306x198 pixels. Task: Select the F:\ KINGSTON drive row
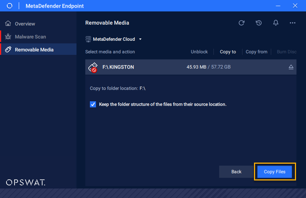pyautogui.click(x=190, y=67)
